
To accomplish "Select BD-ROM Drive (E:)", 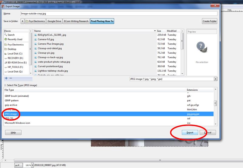I will 16,63.
